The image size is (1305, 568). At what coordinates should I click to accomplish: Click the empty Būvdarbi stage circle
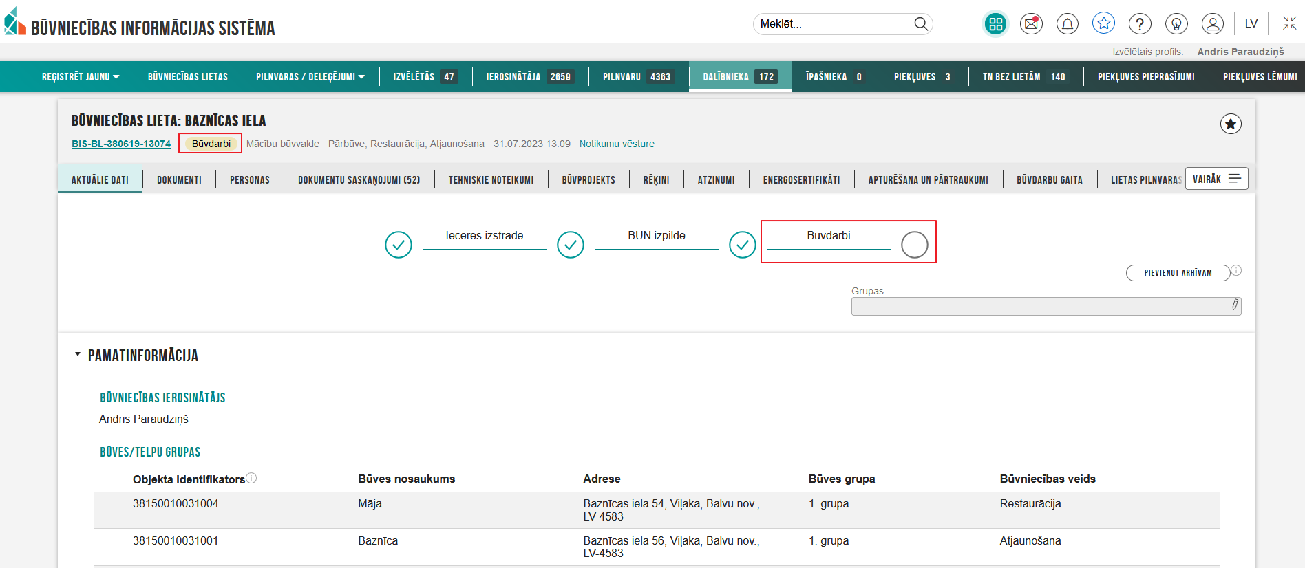[x=915, y=245]
